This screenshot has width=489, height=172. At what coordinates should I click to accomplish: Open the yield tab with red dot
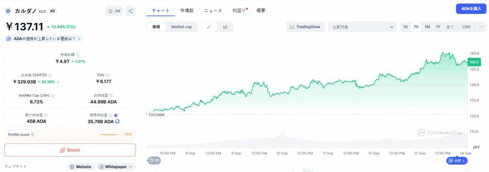[x=240, y=11]
